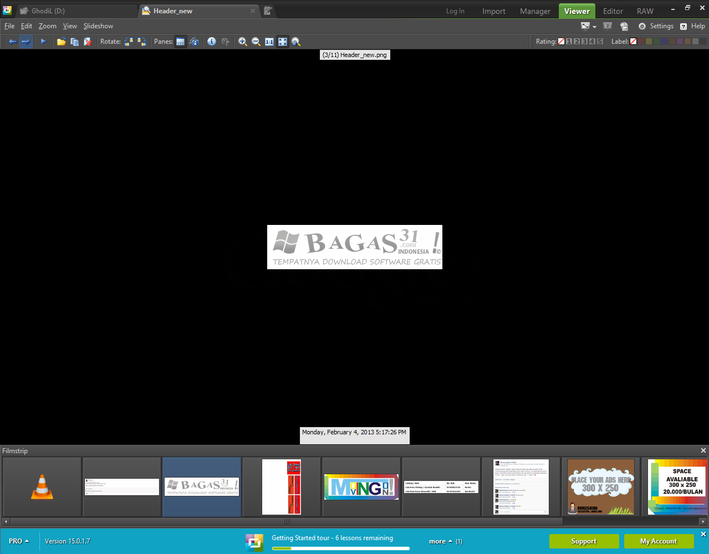709x554 pixels.
Task: Switch to the Manager module
Action: (x=535, y=11)
